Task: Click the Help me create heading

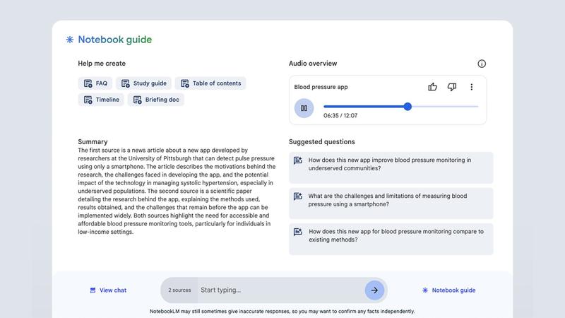Action: [102, 64]
